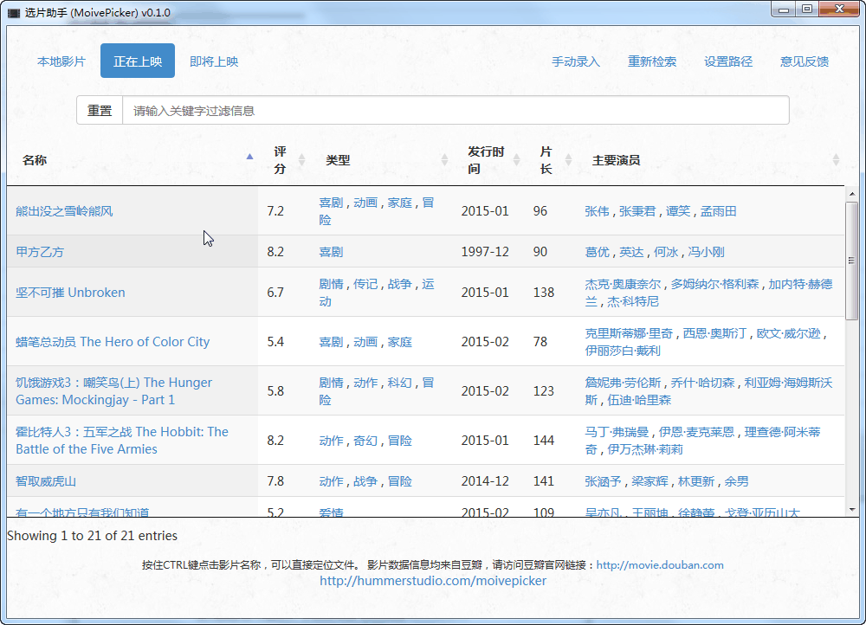The height and width of the screenshot is (625, 866).
Task: Sort films using the 片长 sort arrows
Action: coord(569,160)
